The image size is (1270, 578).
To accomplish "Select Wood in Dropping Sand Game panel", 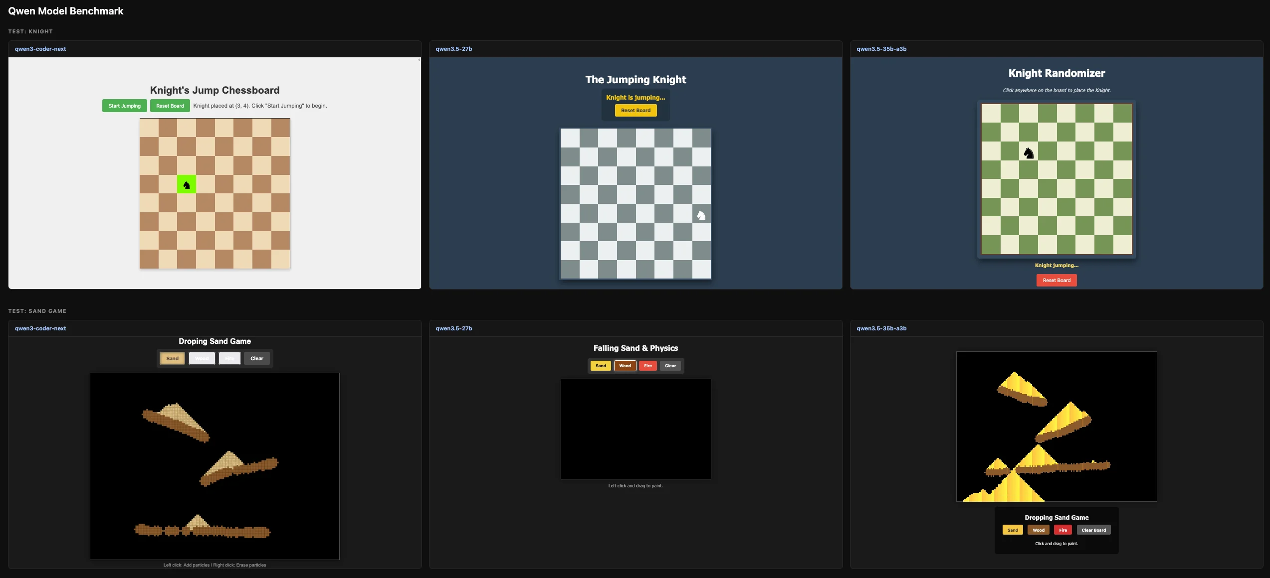I will click(1039, 530).
